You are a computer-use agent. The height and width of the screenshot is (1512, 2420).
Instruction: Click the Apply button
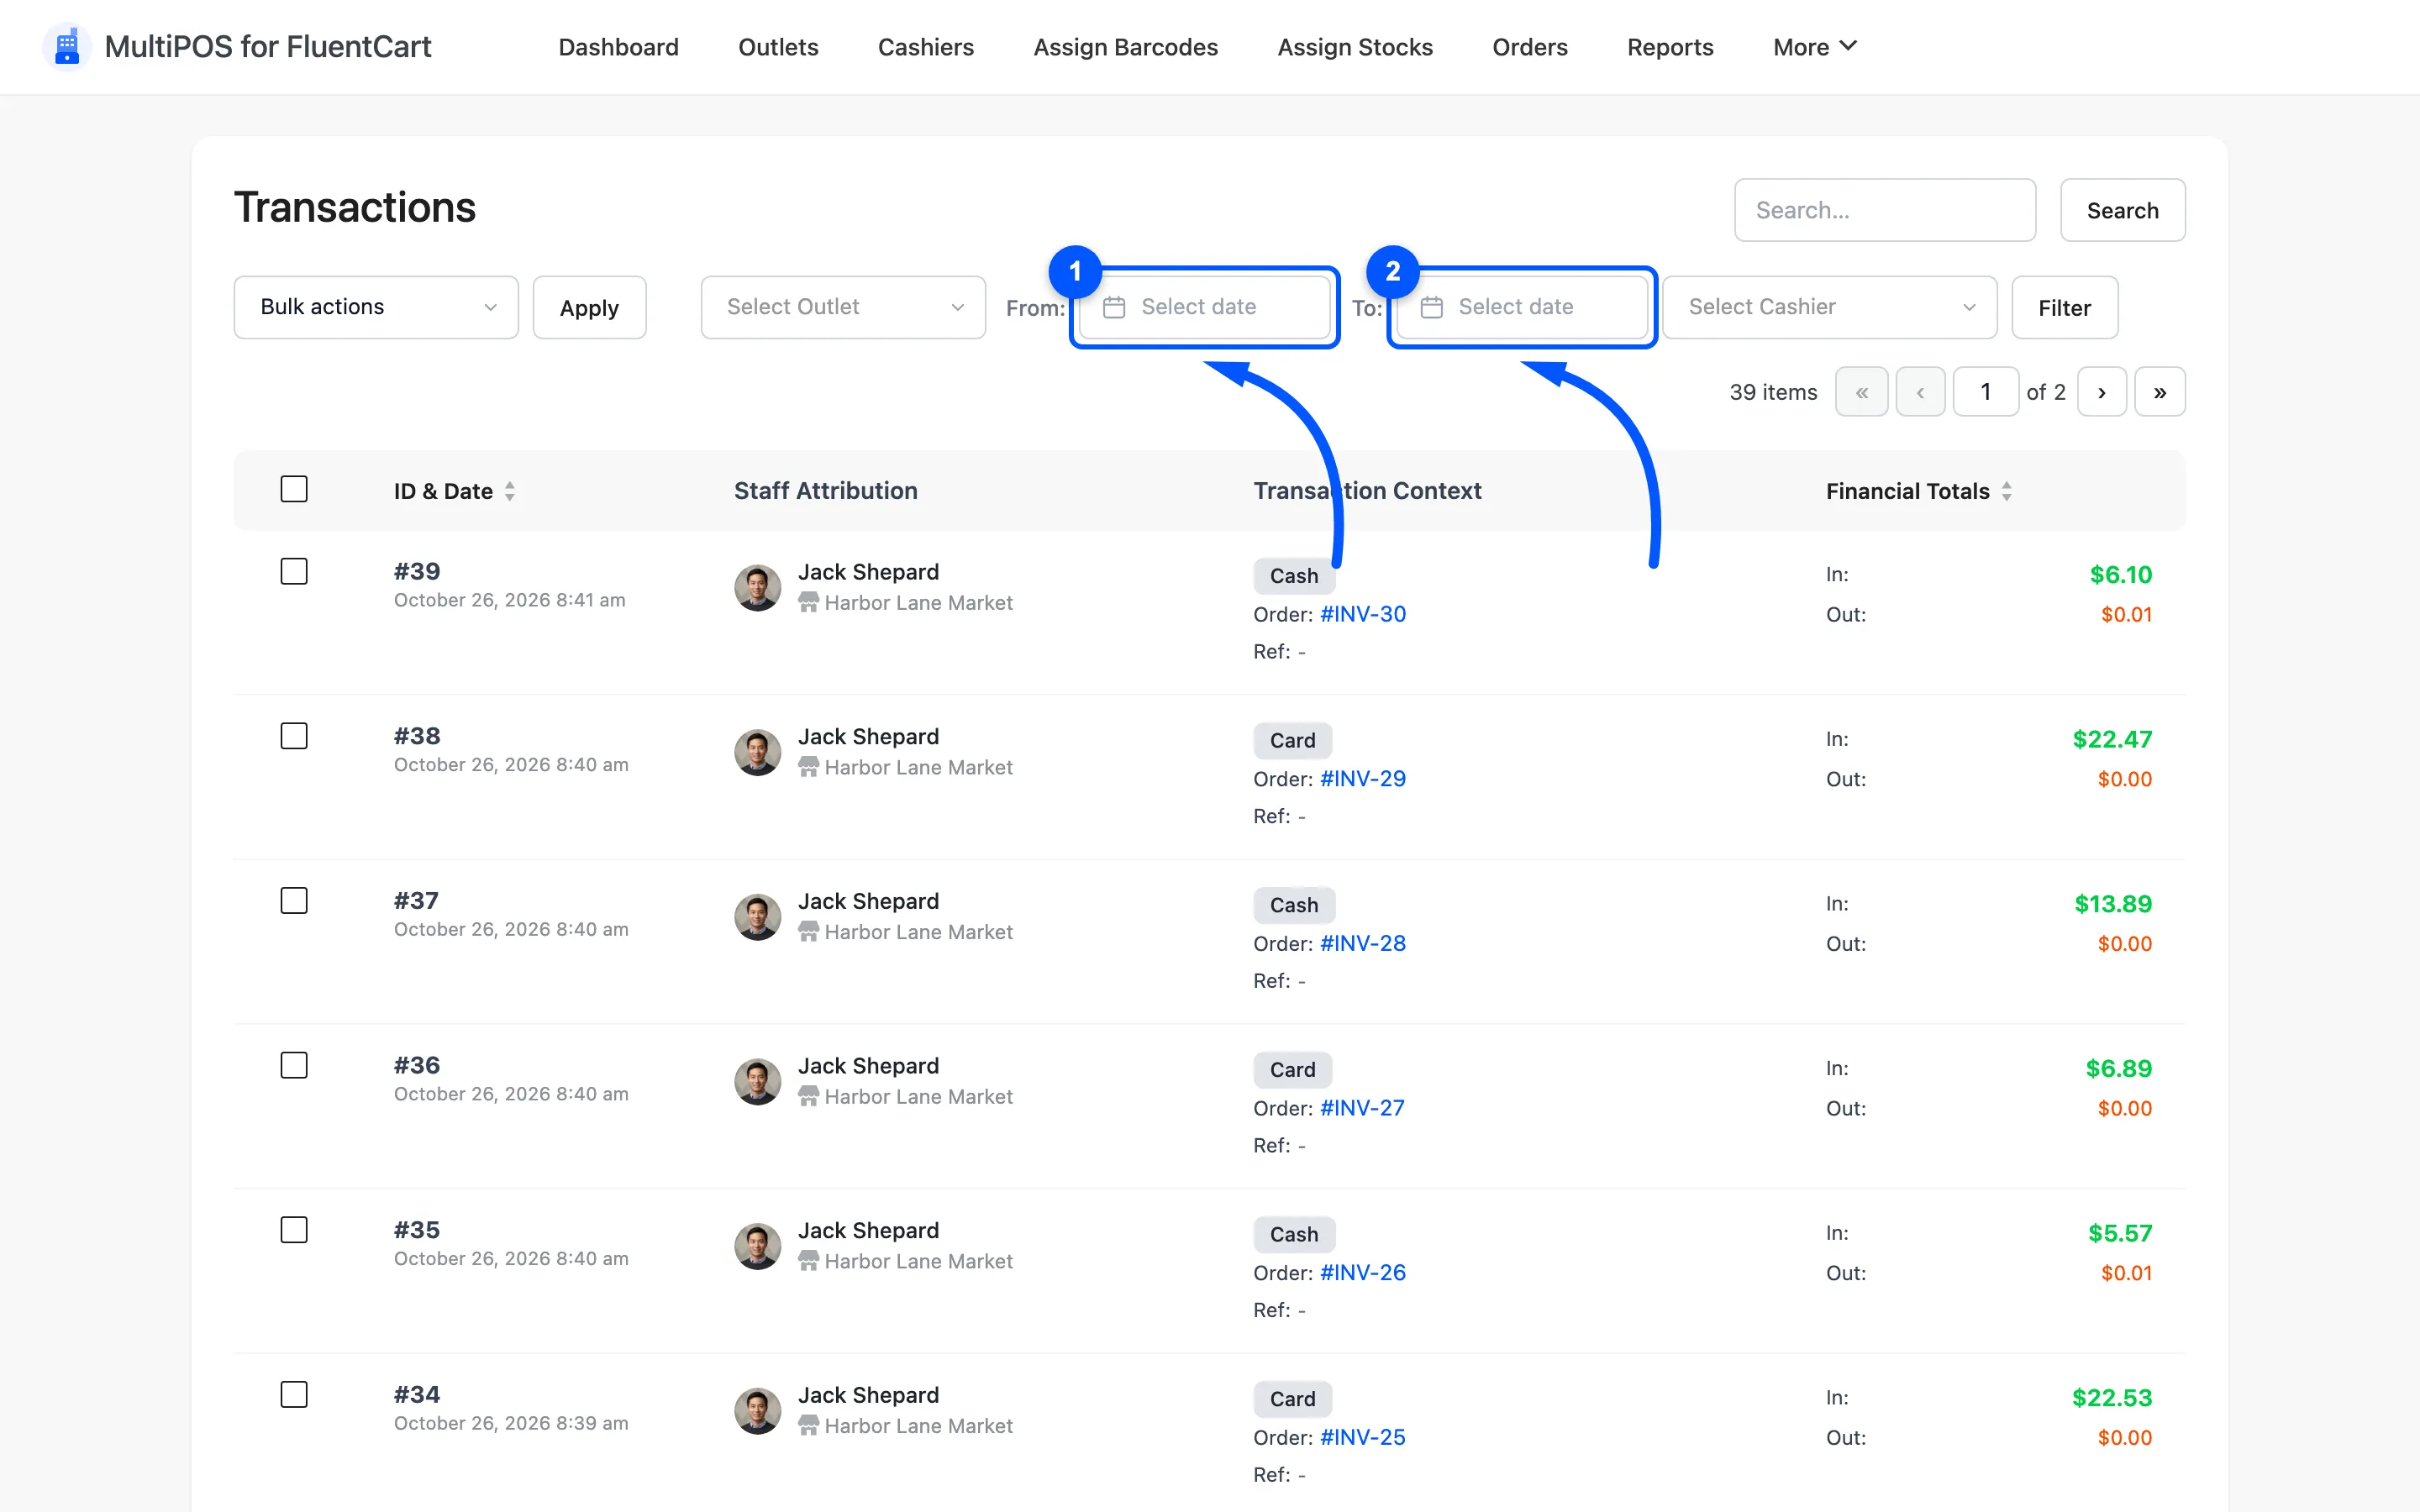point(589,307)
